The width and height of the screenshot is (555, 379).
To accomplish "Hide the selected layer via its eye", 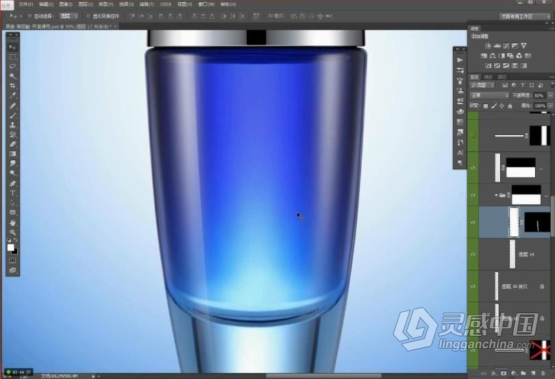I will pos(473,222).
